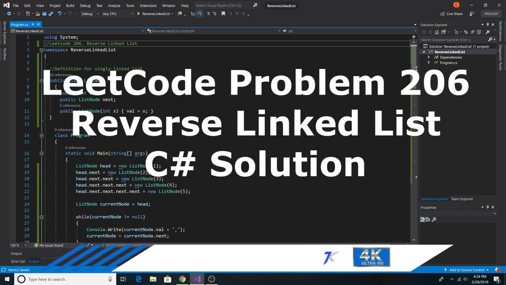Click the PREVIEW button
Screen dimensions: 506x285
point(491,14)
